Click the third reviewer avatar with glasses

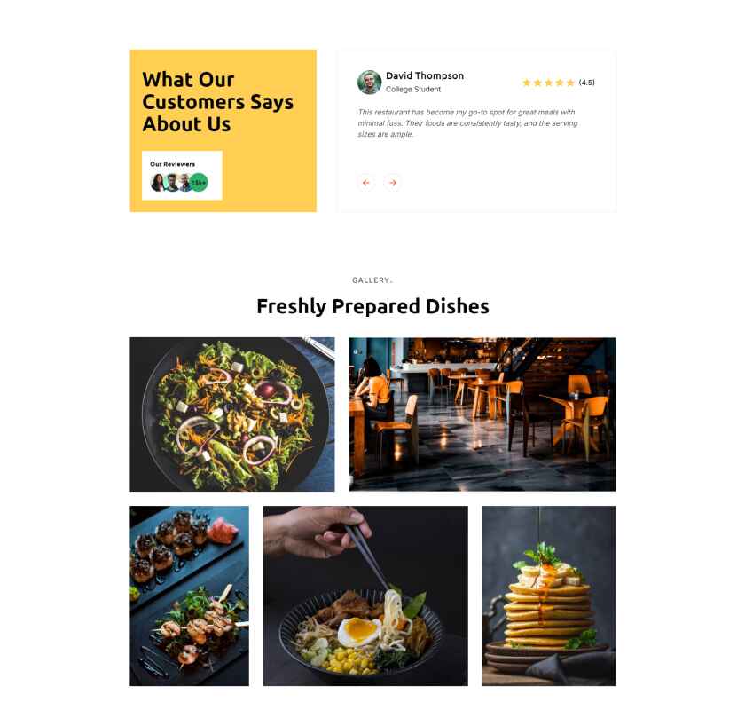pyautogui.click(x=184, y=183)
